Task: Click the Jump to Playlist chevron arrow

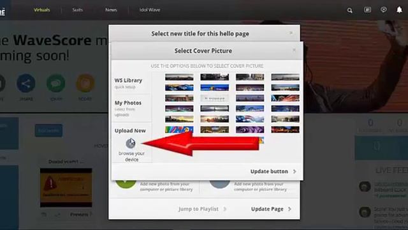Action: pyautogui.click(x=225, y=209)
